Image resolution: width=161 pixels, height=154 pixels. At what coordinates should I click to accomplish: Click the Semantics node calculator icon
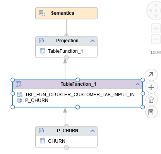(42, 13)
